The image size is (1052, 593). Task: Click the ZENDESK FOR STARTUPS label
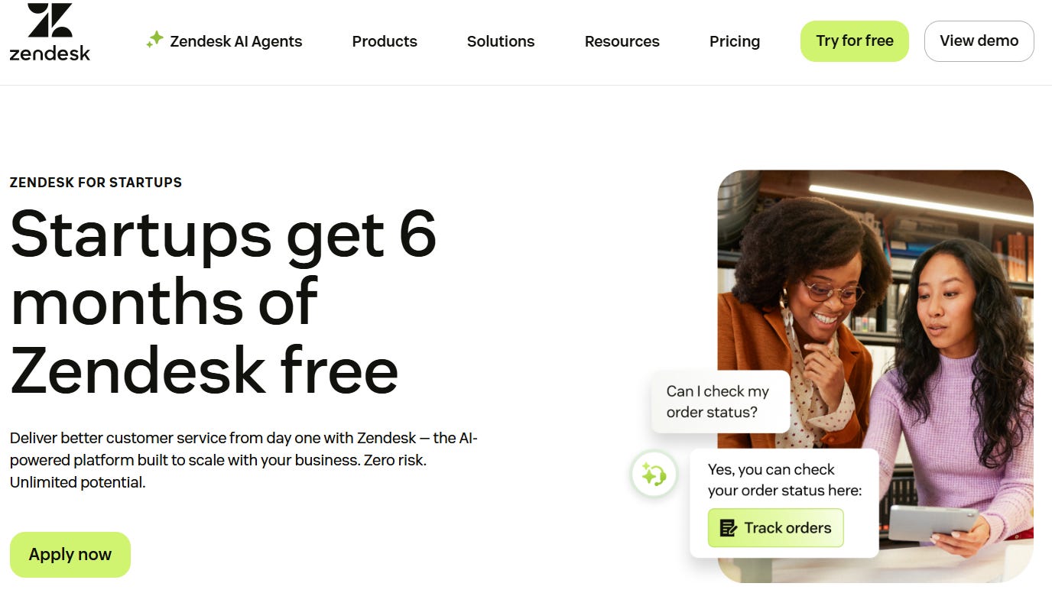[x=96, y=183]
